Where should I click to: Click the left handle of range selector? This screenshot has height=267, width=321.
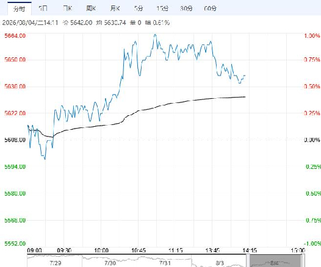click(x=248, y=261)
